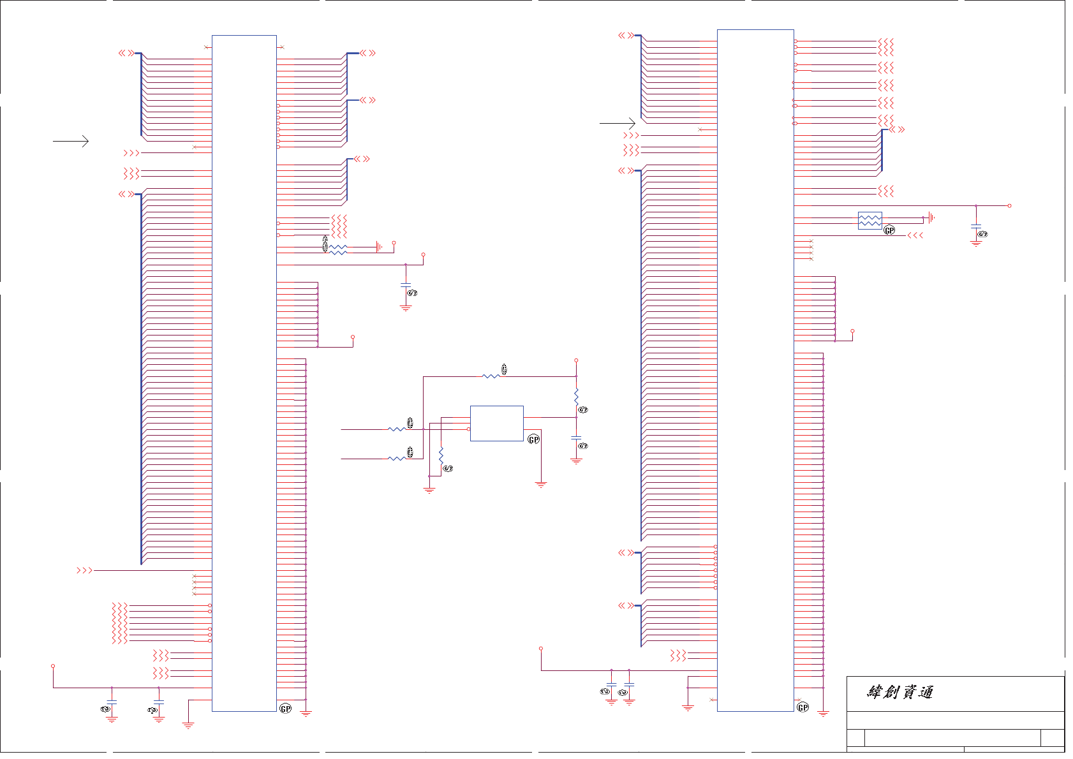
Task: Click the GP marker beside the center small IC
Action: 534,439
